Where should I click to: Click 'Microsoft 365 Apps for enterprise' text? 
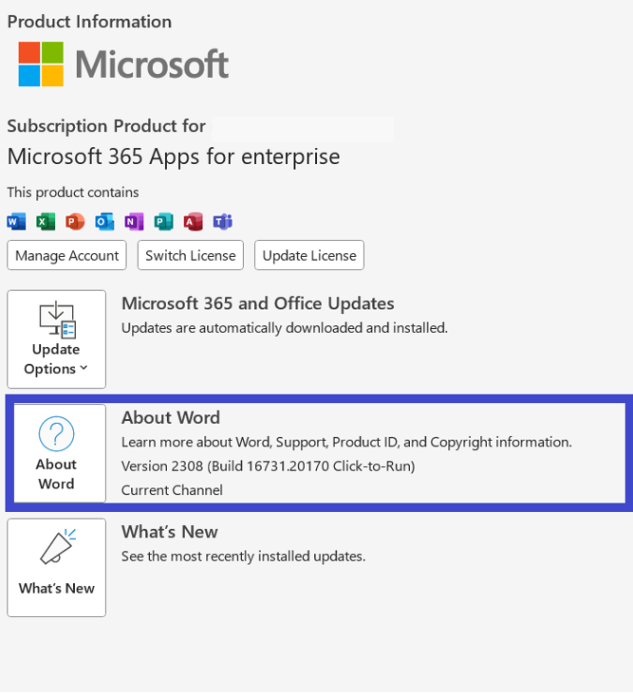tap(174, 156)
